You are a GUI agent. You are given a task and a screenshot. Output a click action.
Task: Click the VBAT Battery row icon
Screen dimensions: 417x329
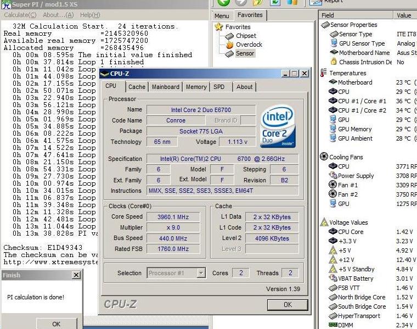[333, 278]
